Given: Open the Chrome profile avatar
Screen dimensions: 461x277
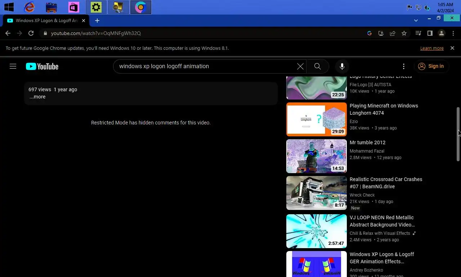Looking at the screenshot, I should tap(442, 33).
